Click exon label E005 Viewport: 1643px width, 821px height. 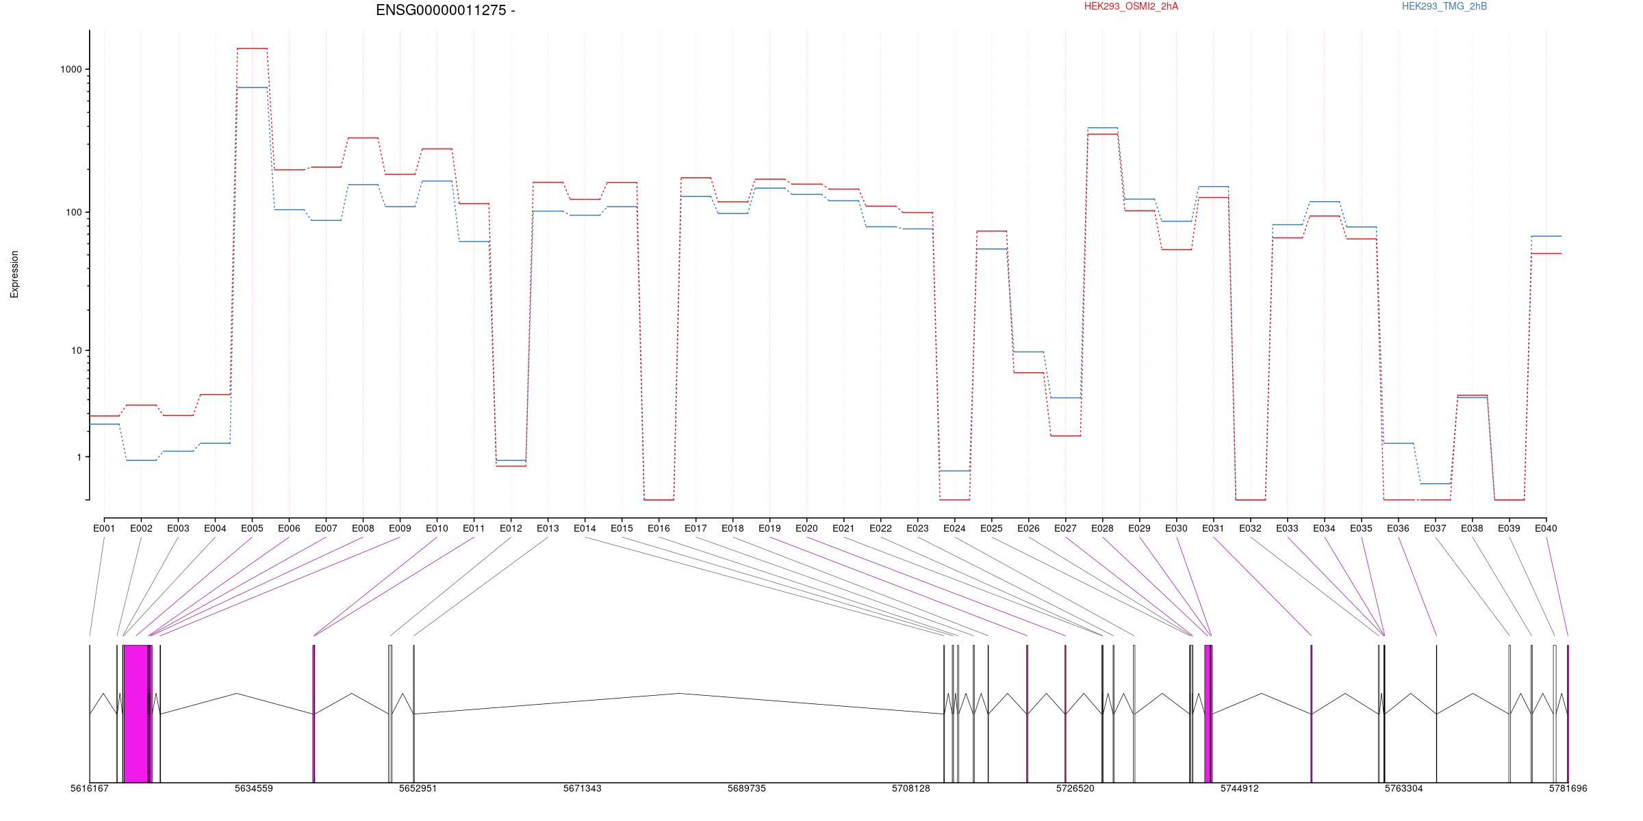(252, 528)
